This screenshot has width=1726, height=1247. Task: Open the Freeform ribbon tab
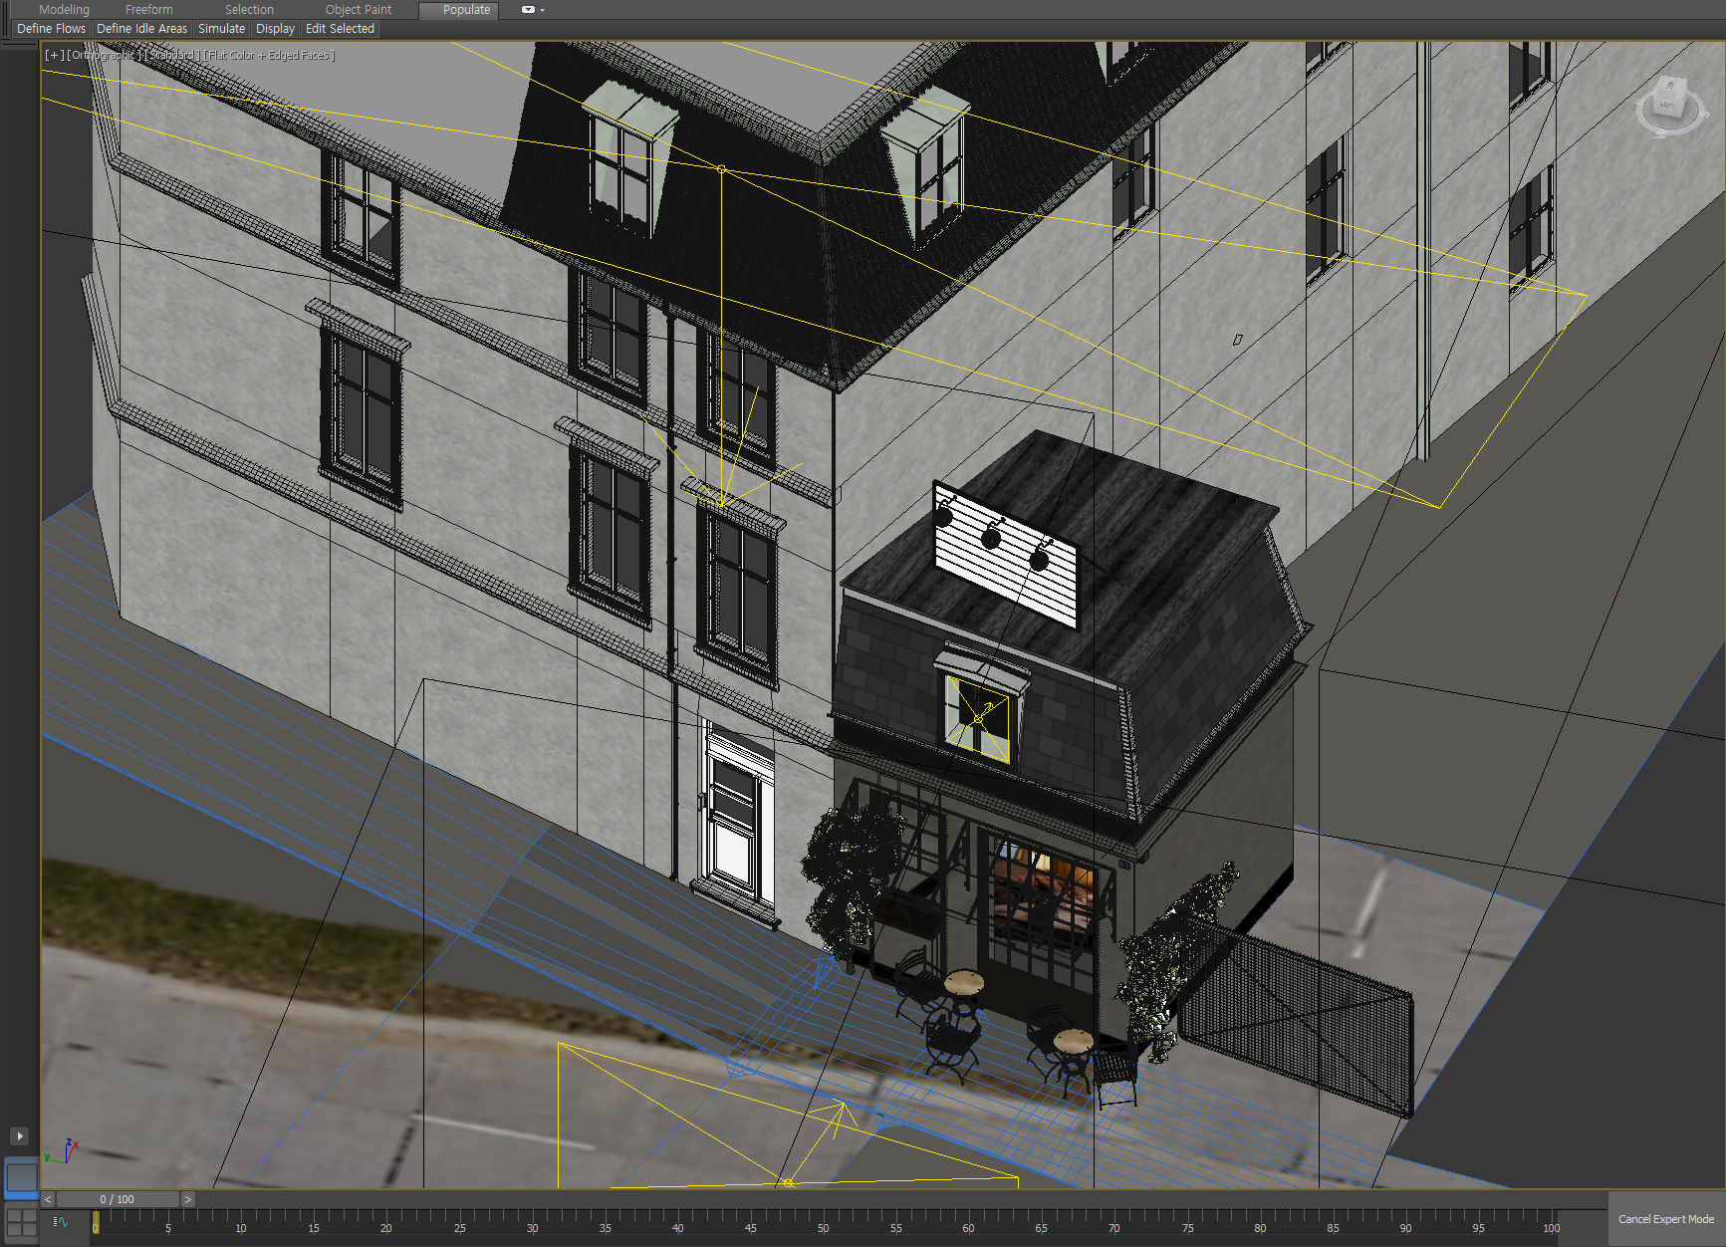[148, 9]
